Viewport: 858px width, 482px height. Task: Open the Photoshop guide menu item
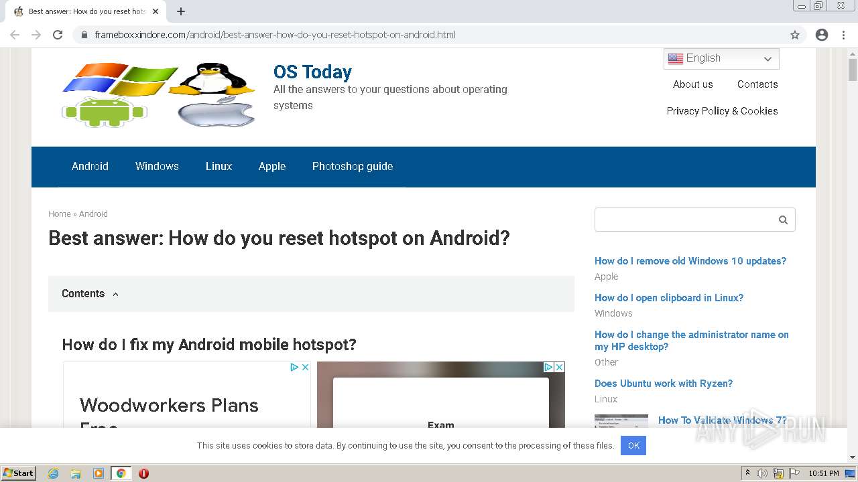point(353,166)
